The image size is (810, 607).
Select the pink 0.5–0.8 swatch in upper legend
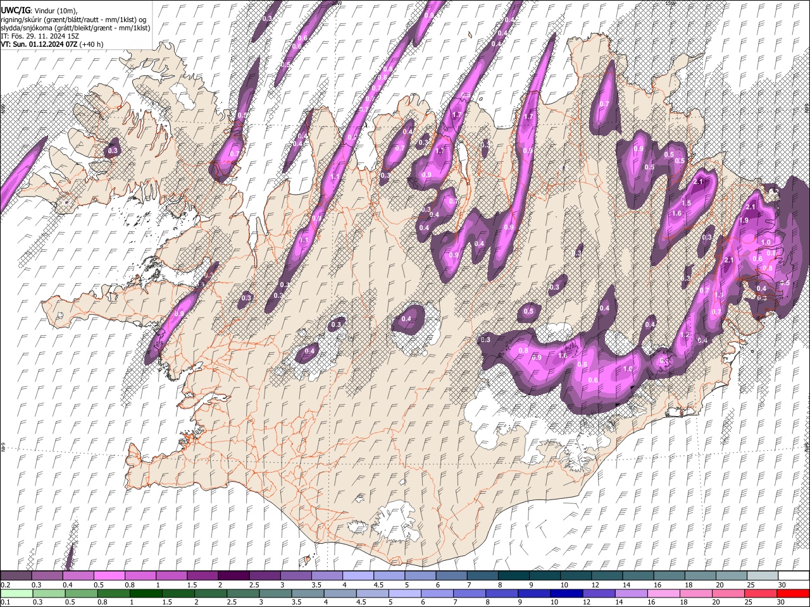point(109,576)
